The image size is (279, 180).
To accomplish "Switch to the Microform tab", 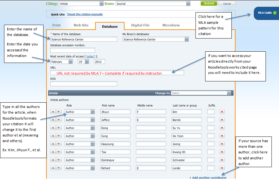I will 171,25.
